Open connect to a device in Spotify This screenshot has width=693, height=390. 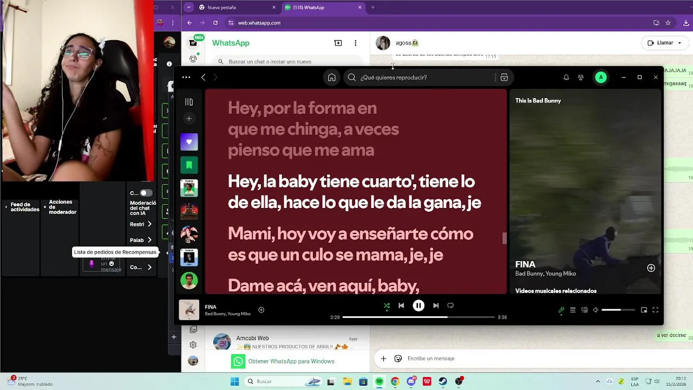584,310
